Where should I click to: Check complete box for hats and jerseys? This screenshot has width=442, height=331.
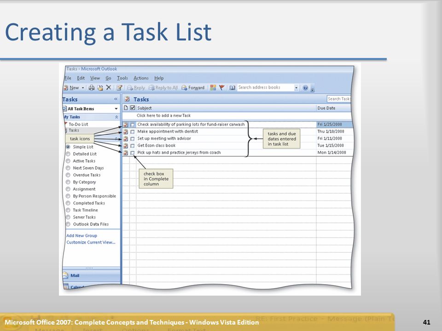pyautogui.click(x=133, y=153)
